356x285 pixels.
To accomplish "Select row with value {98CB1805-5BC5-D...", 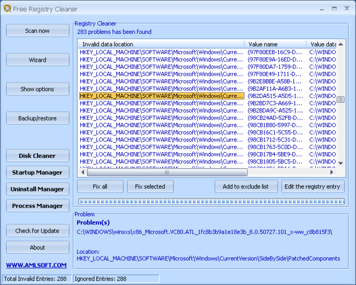I will 207,162.
